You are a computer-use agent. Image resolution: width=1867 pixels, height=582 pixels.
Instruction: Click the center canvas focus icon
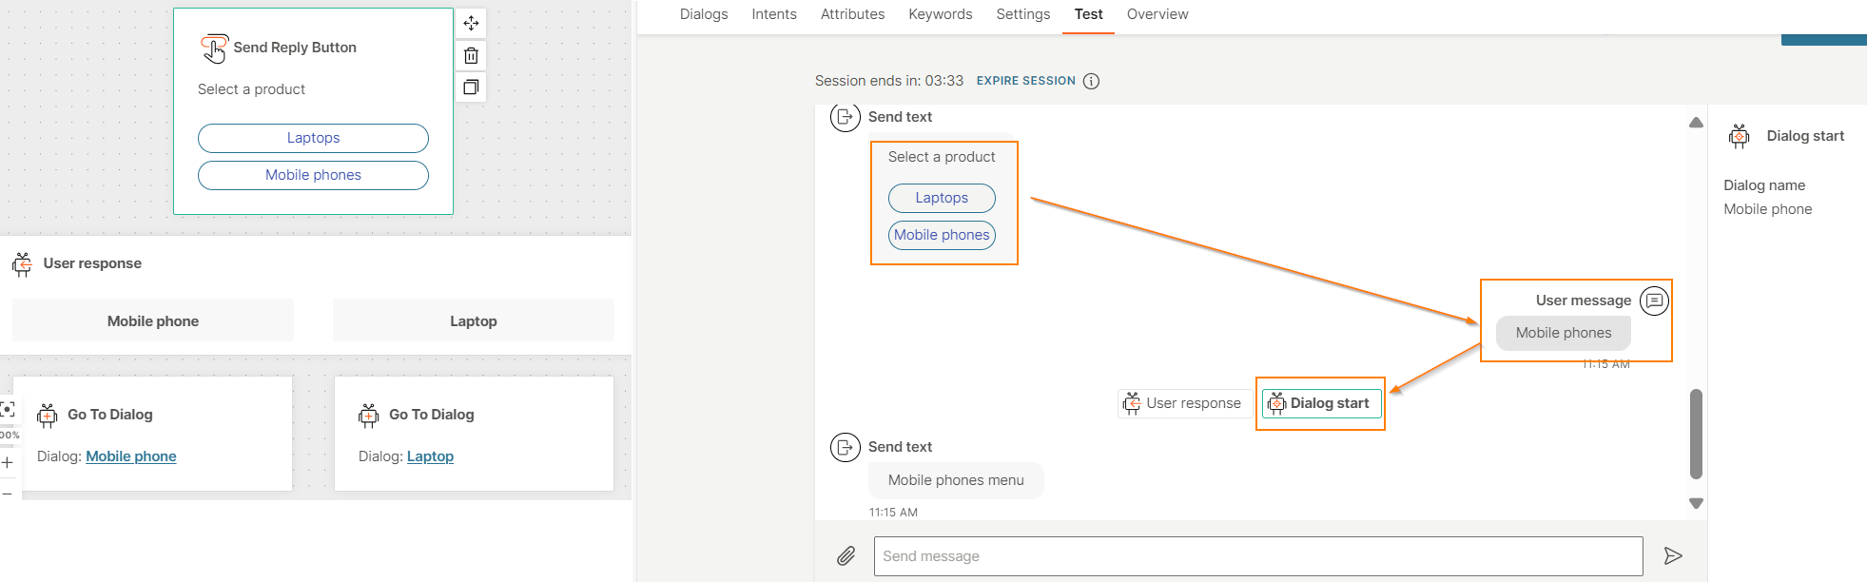coord(8,409)
